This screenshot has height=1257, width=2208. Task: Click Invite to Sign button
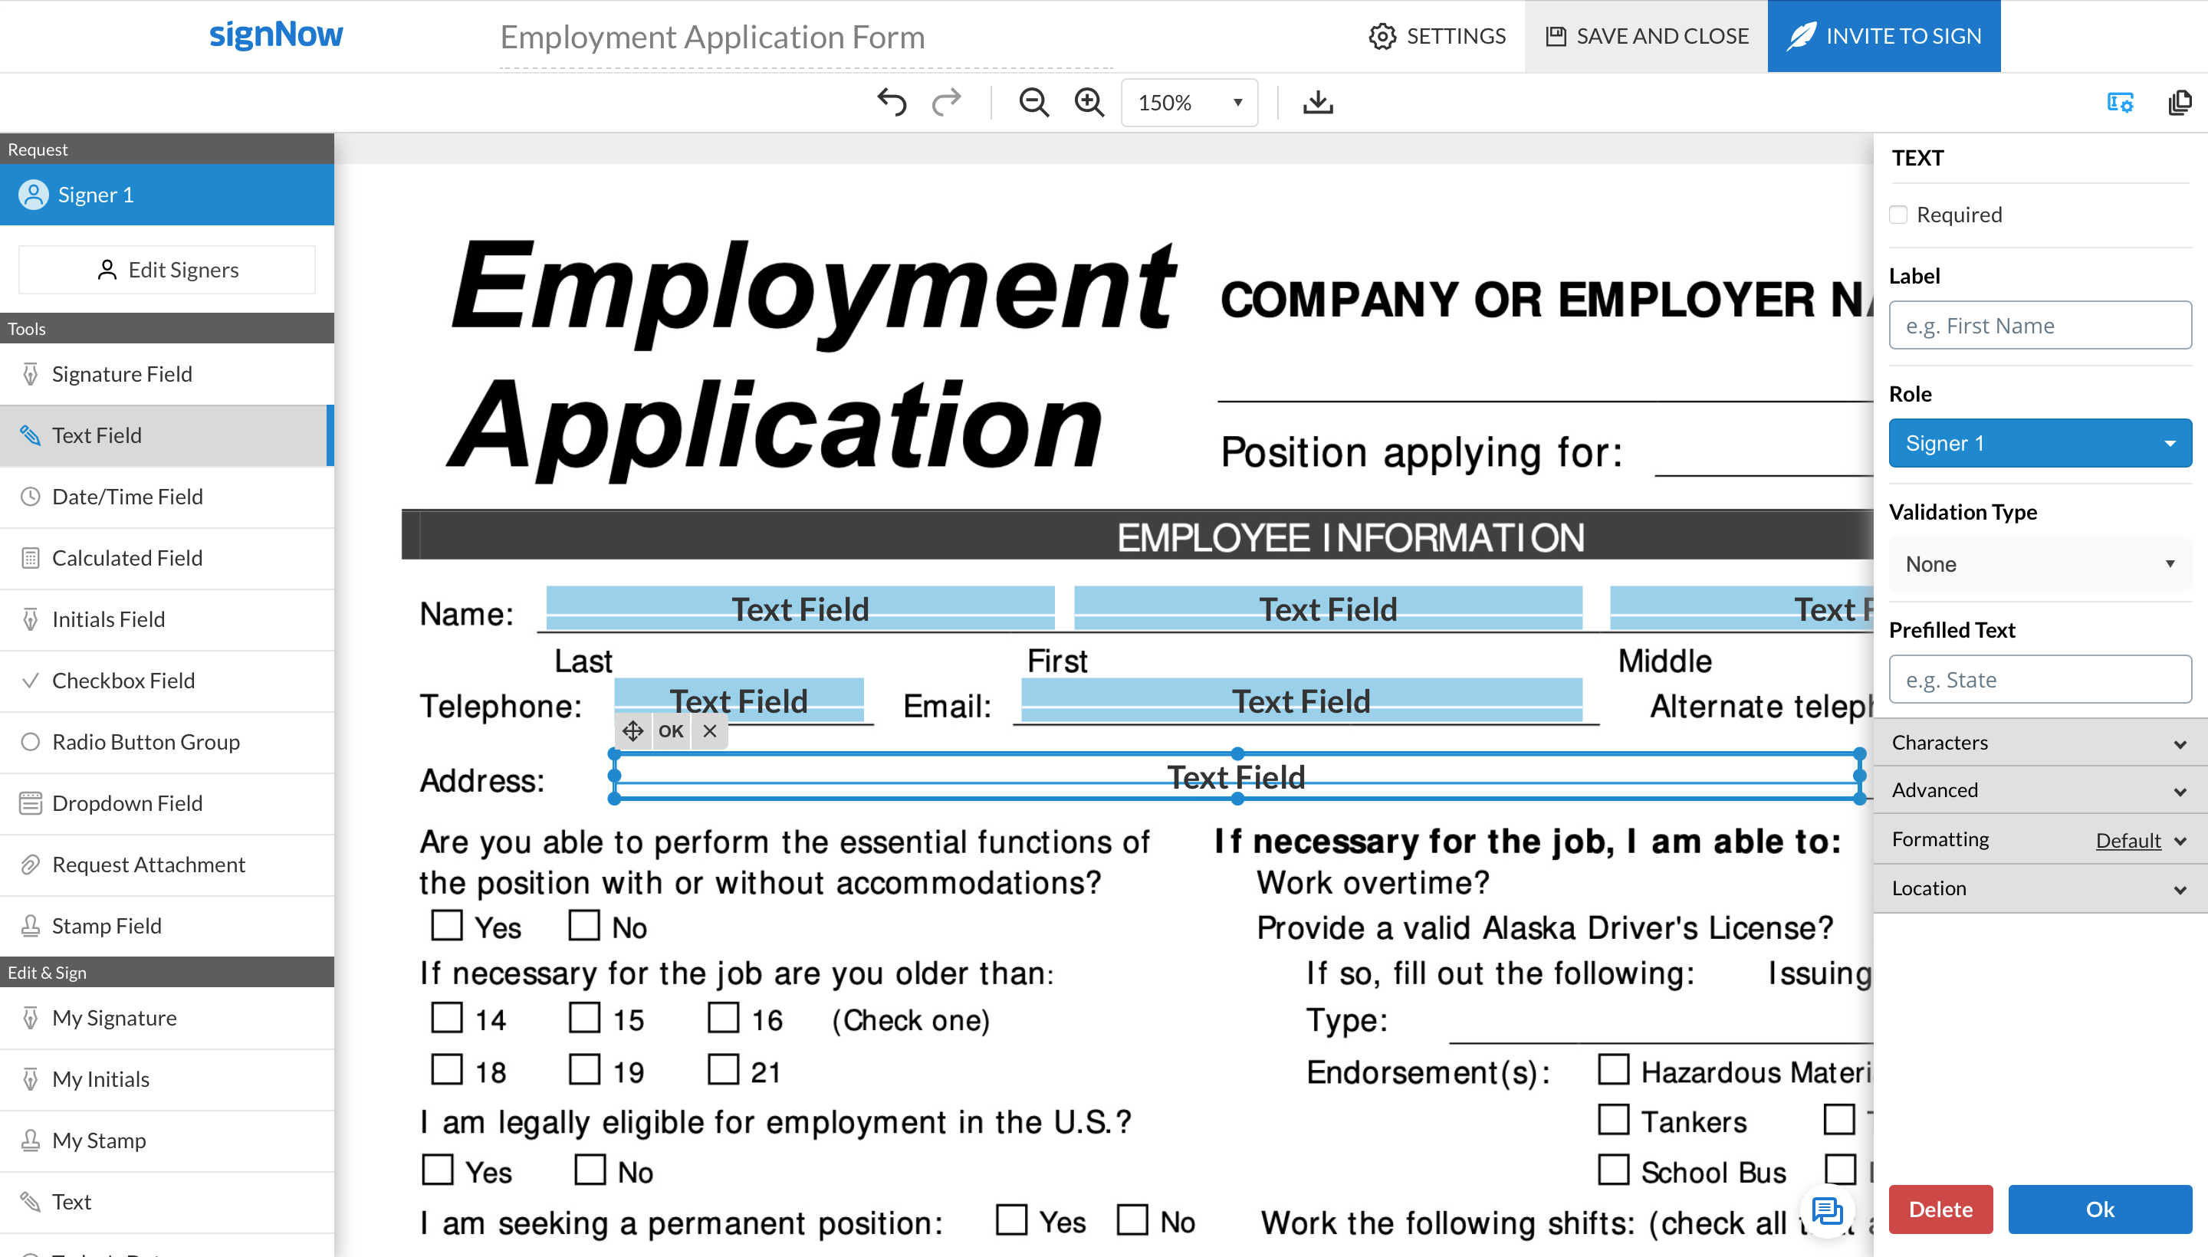(x=1884, y=36)
